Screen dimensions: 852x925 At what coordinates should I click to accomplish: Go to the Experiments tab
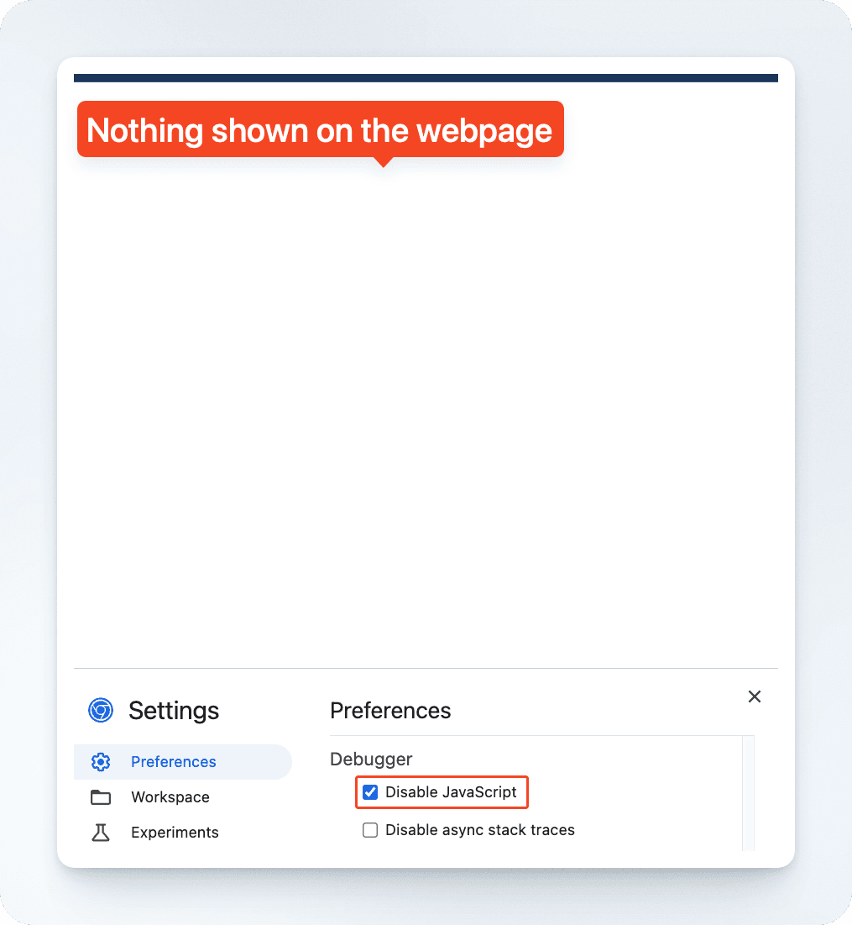click(175, 833)
